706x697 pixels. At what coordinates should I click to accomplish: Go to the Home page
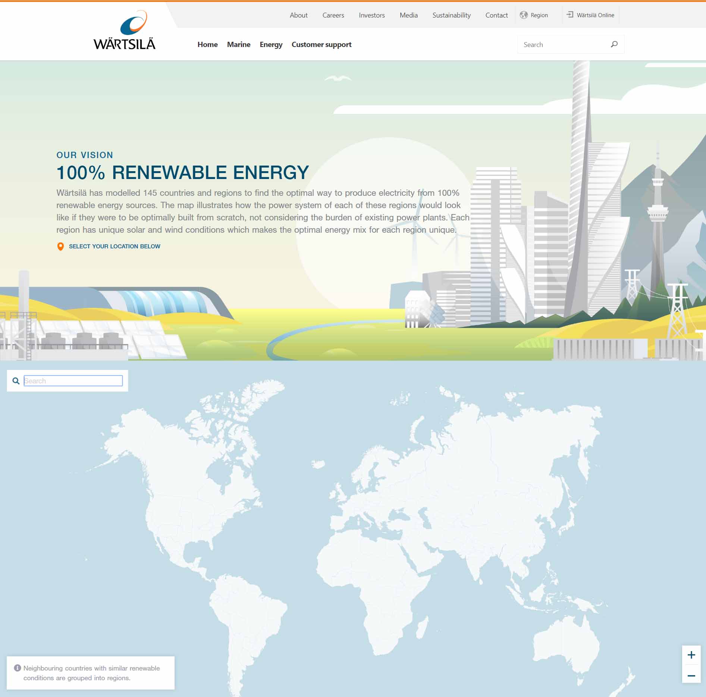[207, 44]
